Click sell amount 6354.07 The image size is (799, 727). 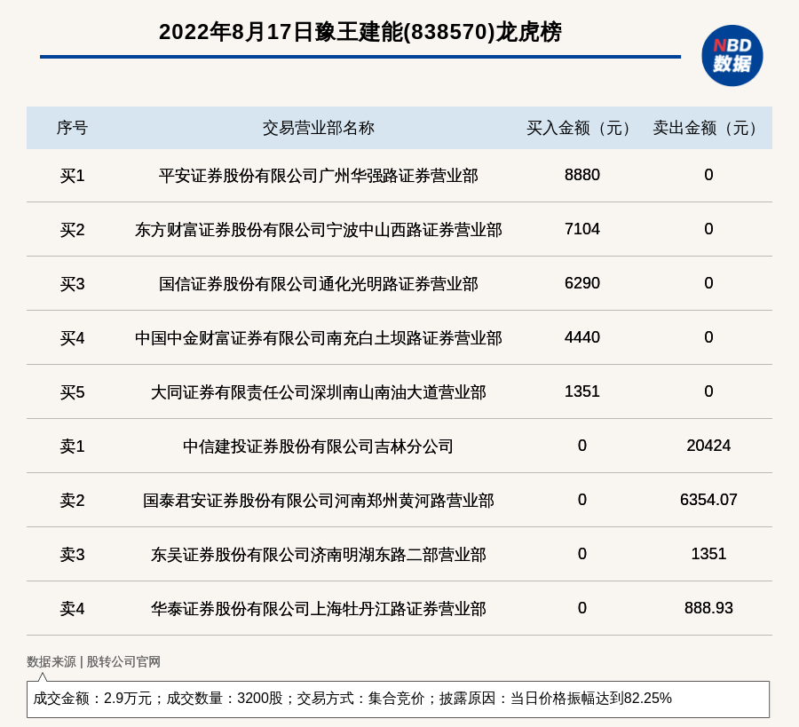708,499
